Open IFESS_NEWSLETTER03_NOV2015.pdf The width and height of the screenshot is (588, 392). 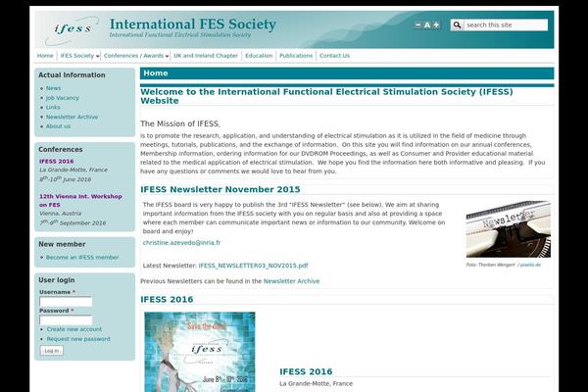253,266
